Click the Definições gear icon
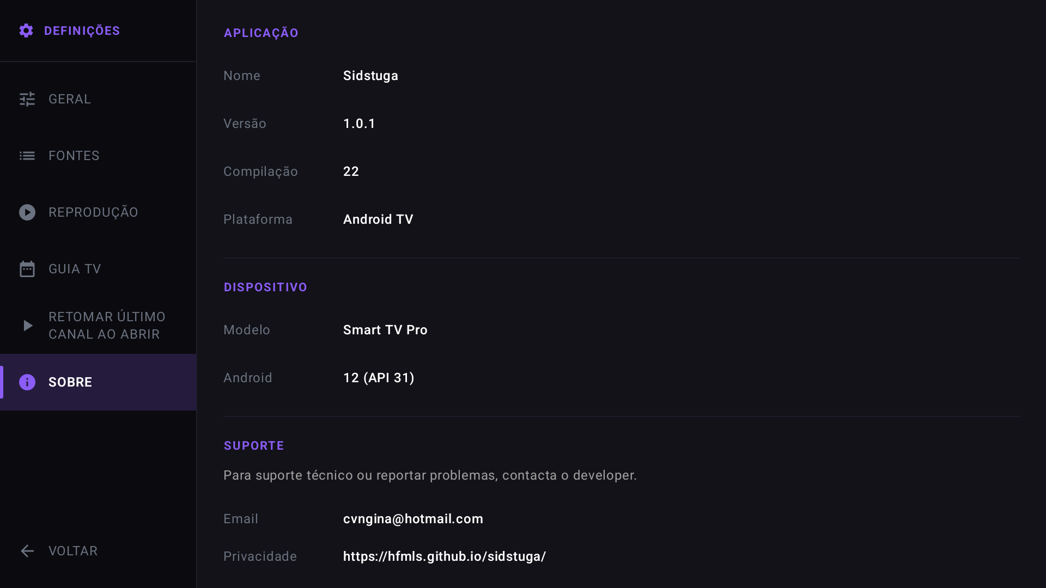1046x588 pixels. pos(26,30)
